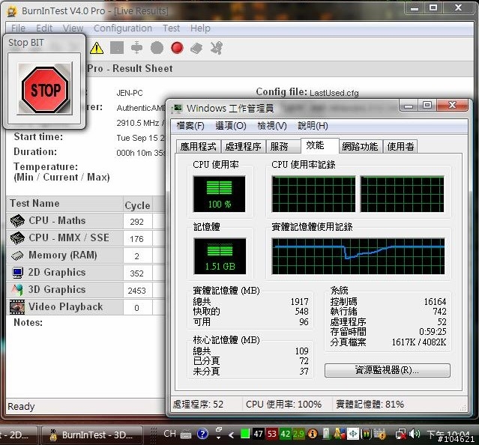Open the View menu in BurnInTest
The image size is (479, 445).
click(73, 28)
